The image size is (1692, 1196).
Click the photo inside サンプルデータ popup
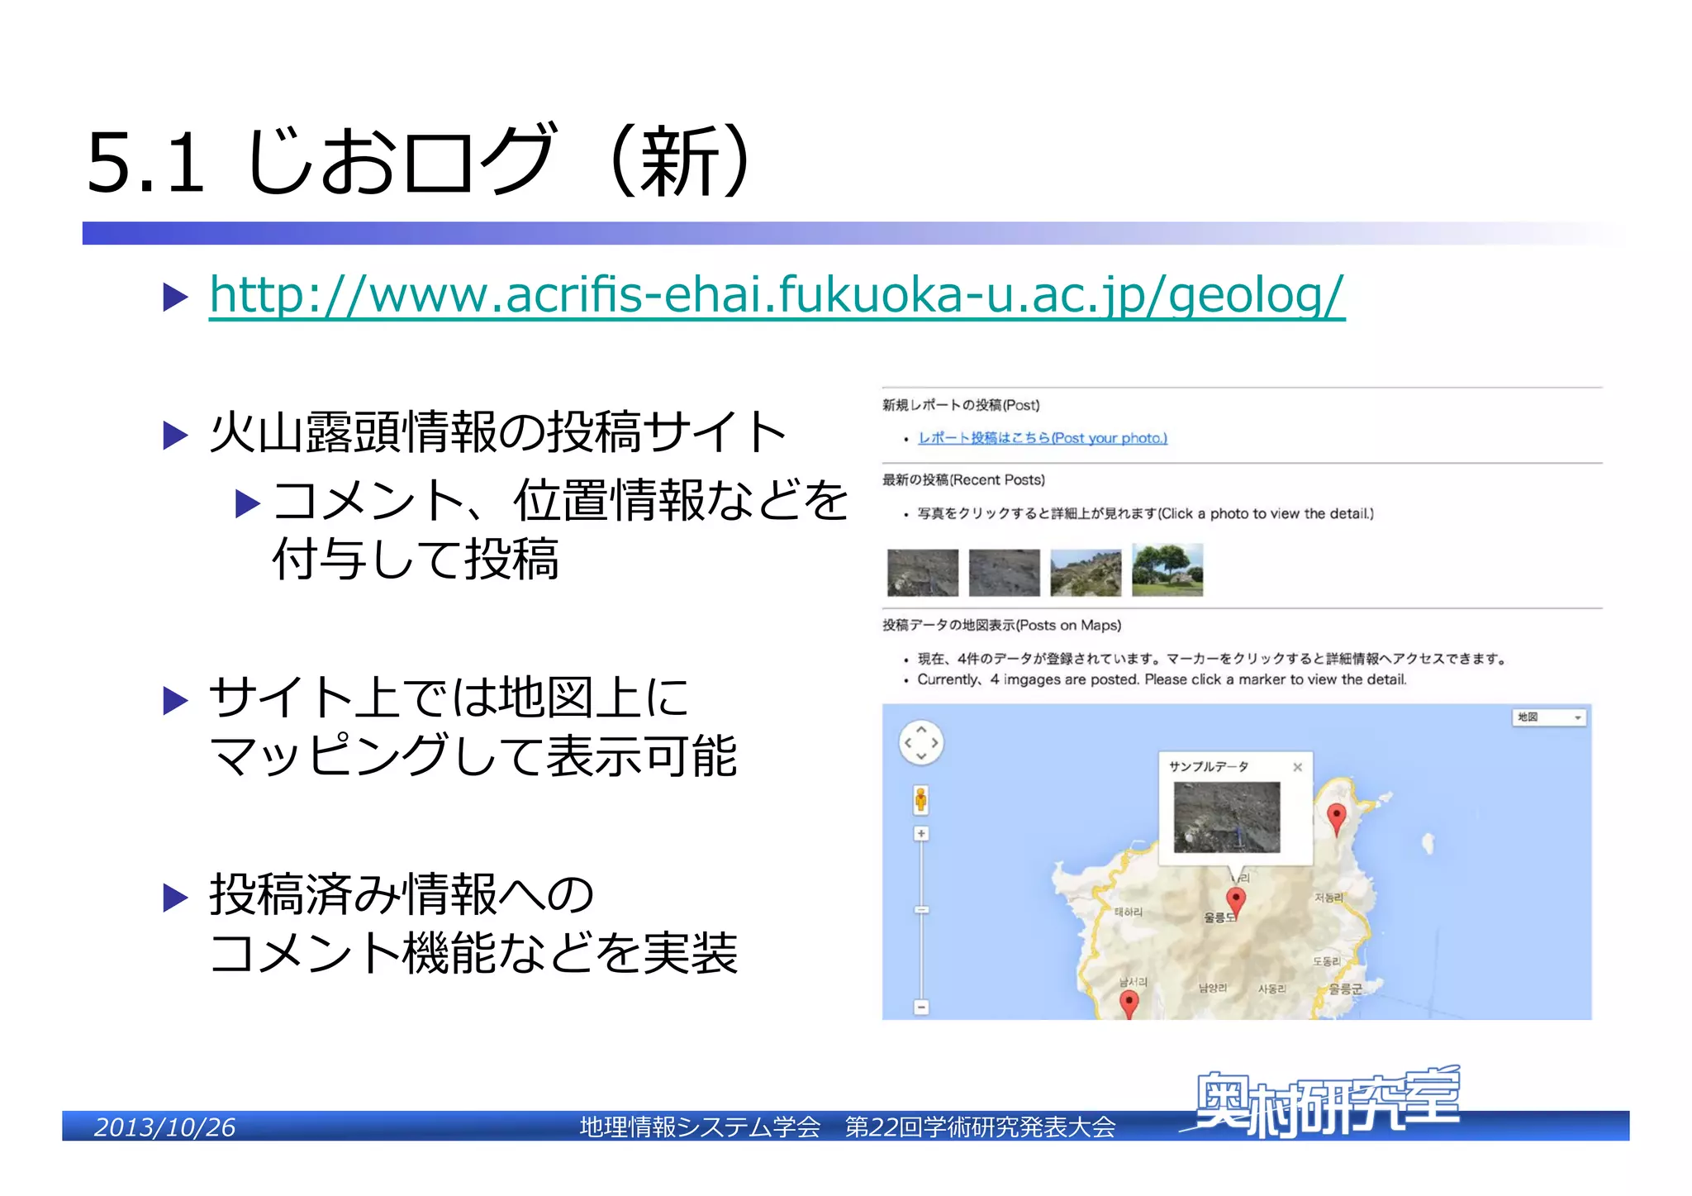click(x=1227, y=817)
